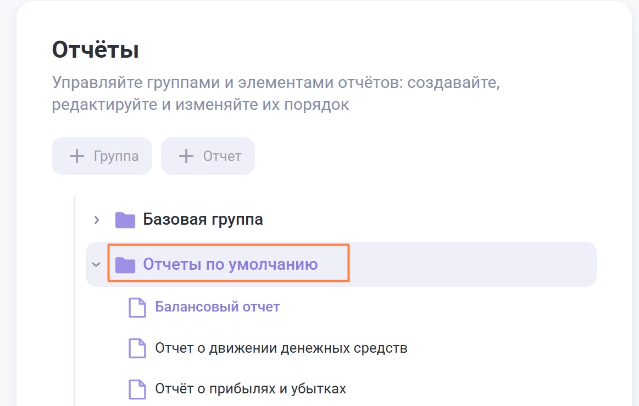
Task: Click empty space in the highlighted Отчеты по умолчанию row
Action: (x=473, y=264)
